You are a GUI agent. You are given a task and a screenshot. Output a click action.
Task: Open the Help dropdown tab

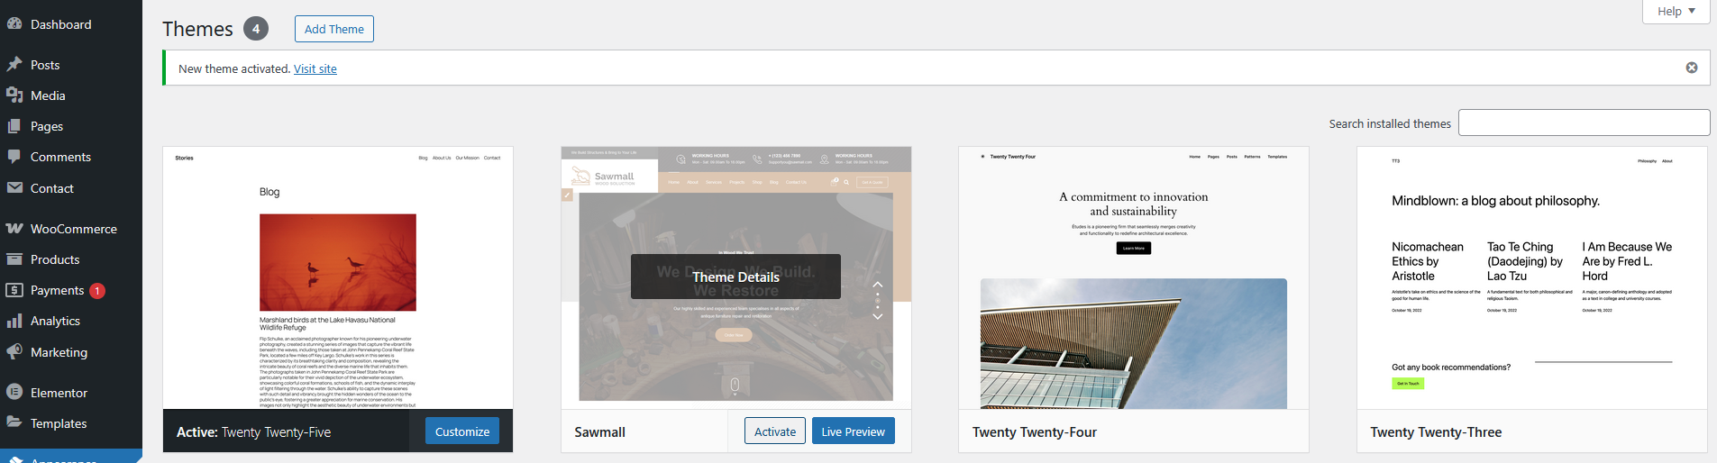[x=1676, y=11]
